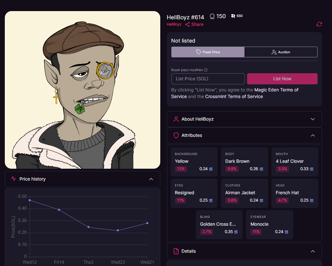Click the 2.7% rarity badge
Viewport: 332px width, 266px height.
click(x=207, y=232)
